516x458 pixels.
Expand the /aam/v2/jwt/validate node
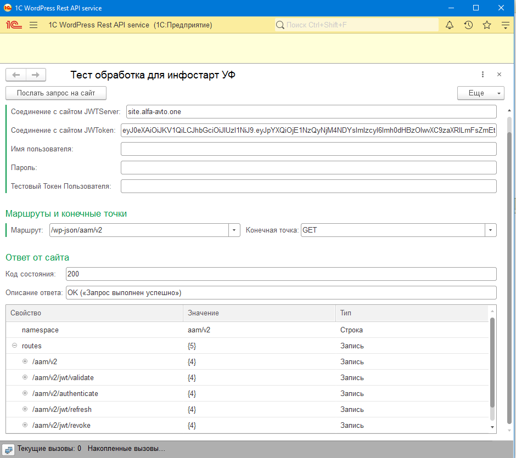click(x=25, y=377)
